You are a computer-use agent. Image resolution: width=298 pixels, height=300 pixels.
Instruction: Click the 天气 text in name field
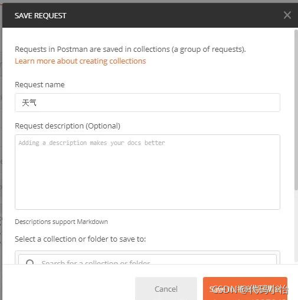point(29,103)
